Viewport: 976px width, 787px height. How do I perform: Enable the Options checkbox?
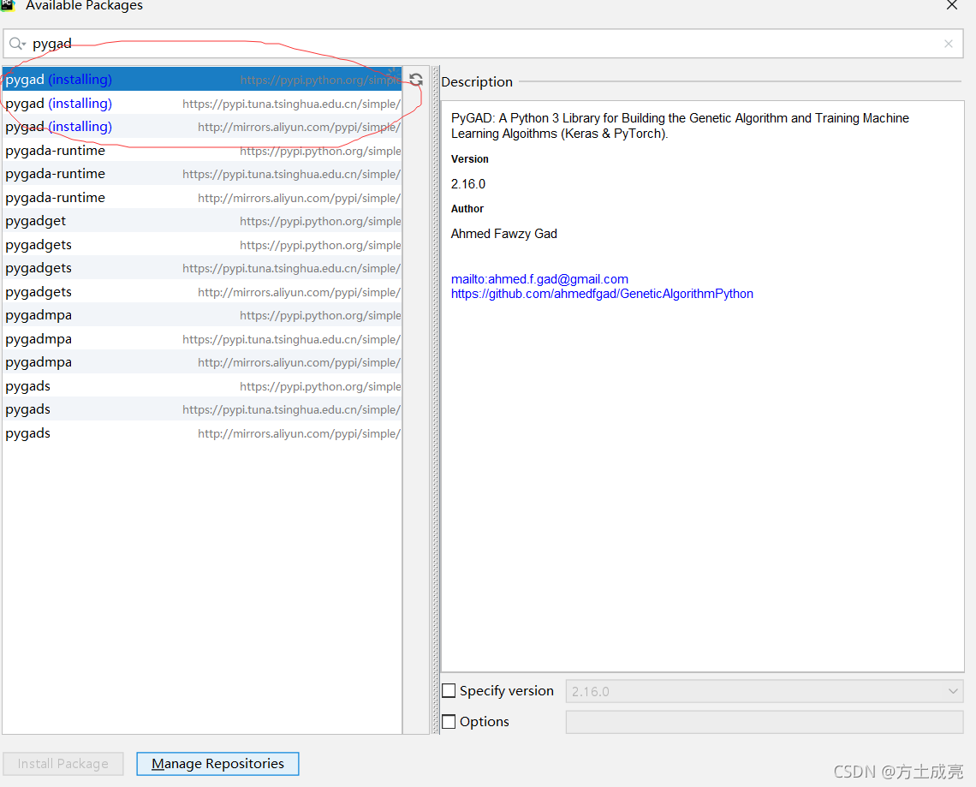[x=449, y=722]
